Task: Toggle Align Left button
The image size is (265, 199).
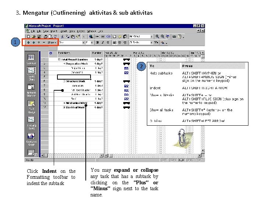Action: 114,42
